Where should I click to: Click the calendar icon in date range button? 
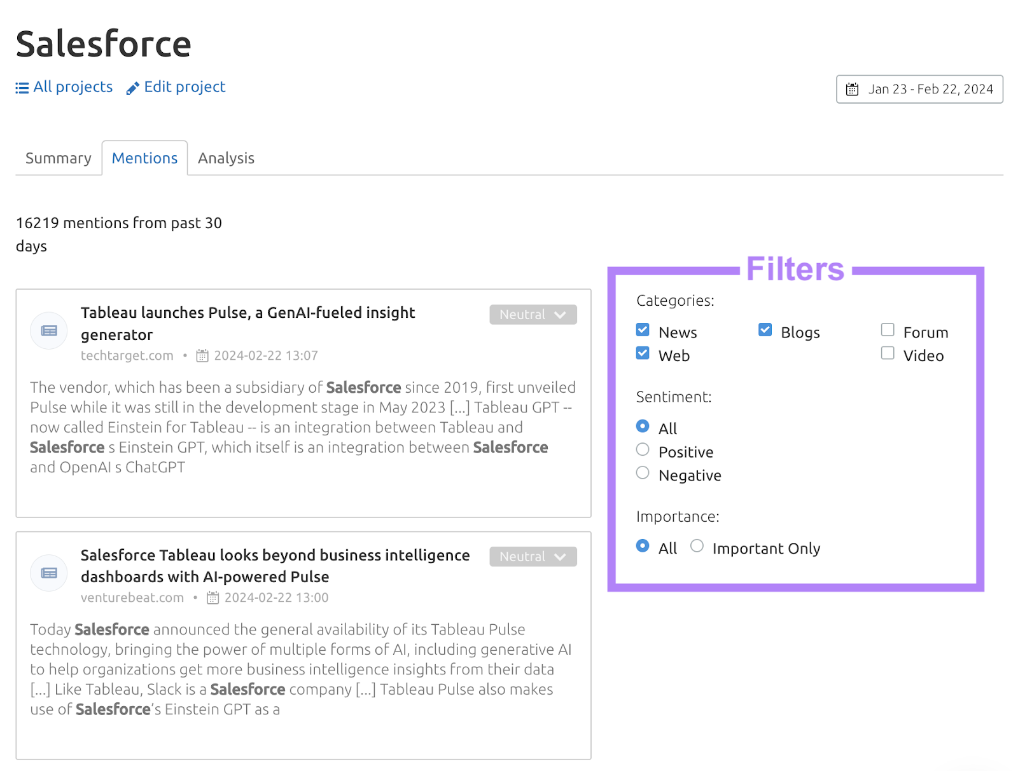click(x=852, y=90)
